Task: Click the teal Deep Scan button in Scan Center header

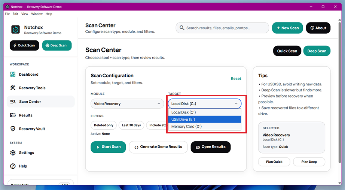Action: [x=317, y=51]
